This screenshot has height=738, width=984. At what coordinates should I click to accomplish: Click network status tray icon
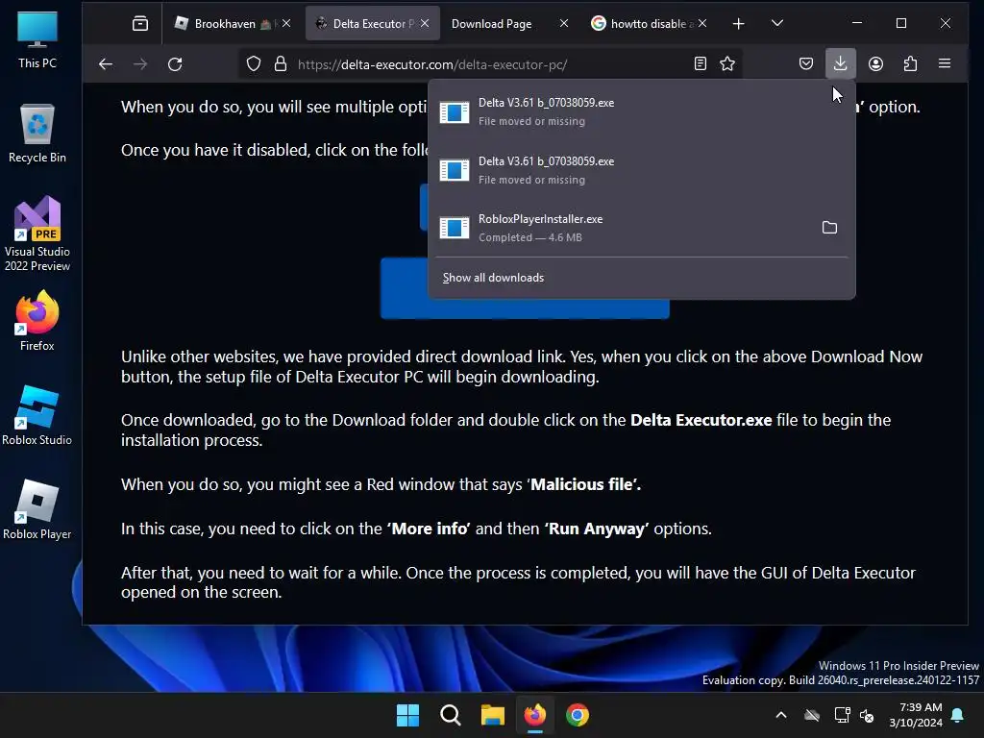[842, 715]
